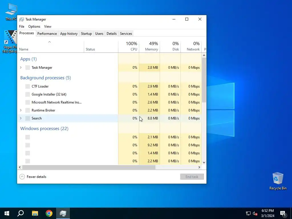
Task: Expand the Runtime Broker process row
Action: (x=21, y=110)
